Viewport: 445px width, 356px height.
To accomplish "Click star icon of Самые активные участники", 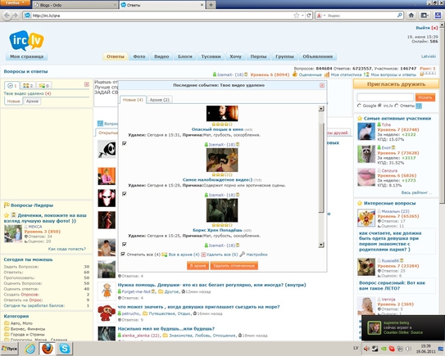I will point(360,119).
